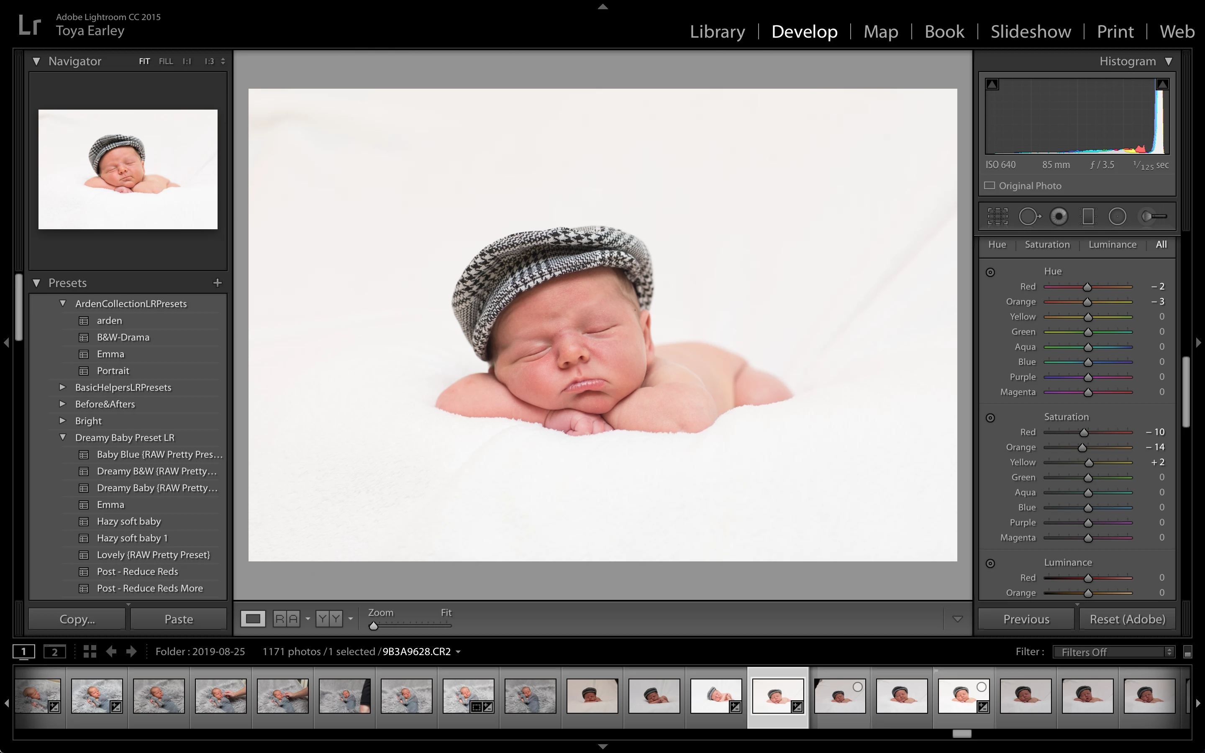The image size is (1205, 753).
Task: Click the Orange Saturation slider
Action: (1082, 447)
